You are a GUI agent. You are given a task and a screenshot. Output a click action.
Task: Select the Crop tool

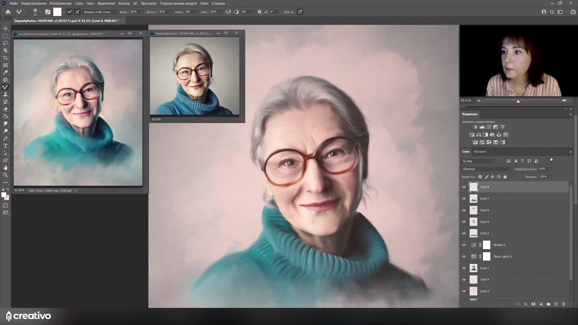5,58
